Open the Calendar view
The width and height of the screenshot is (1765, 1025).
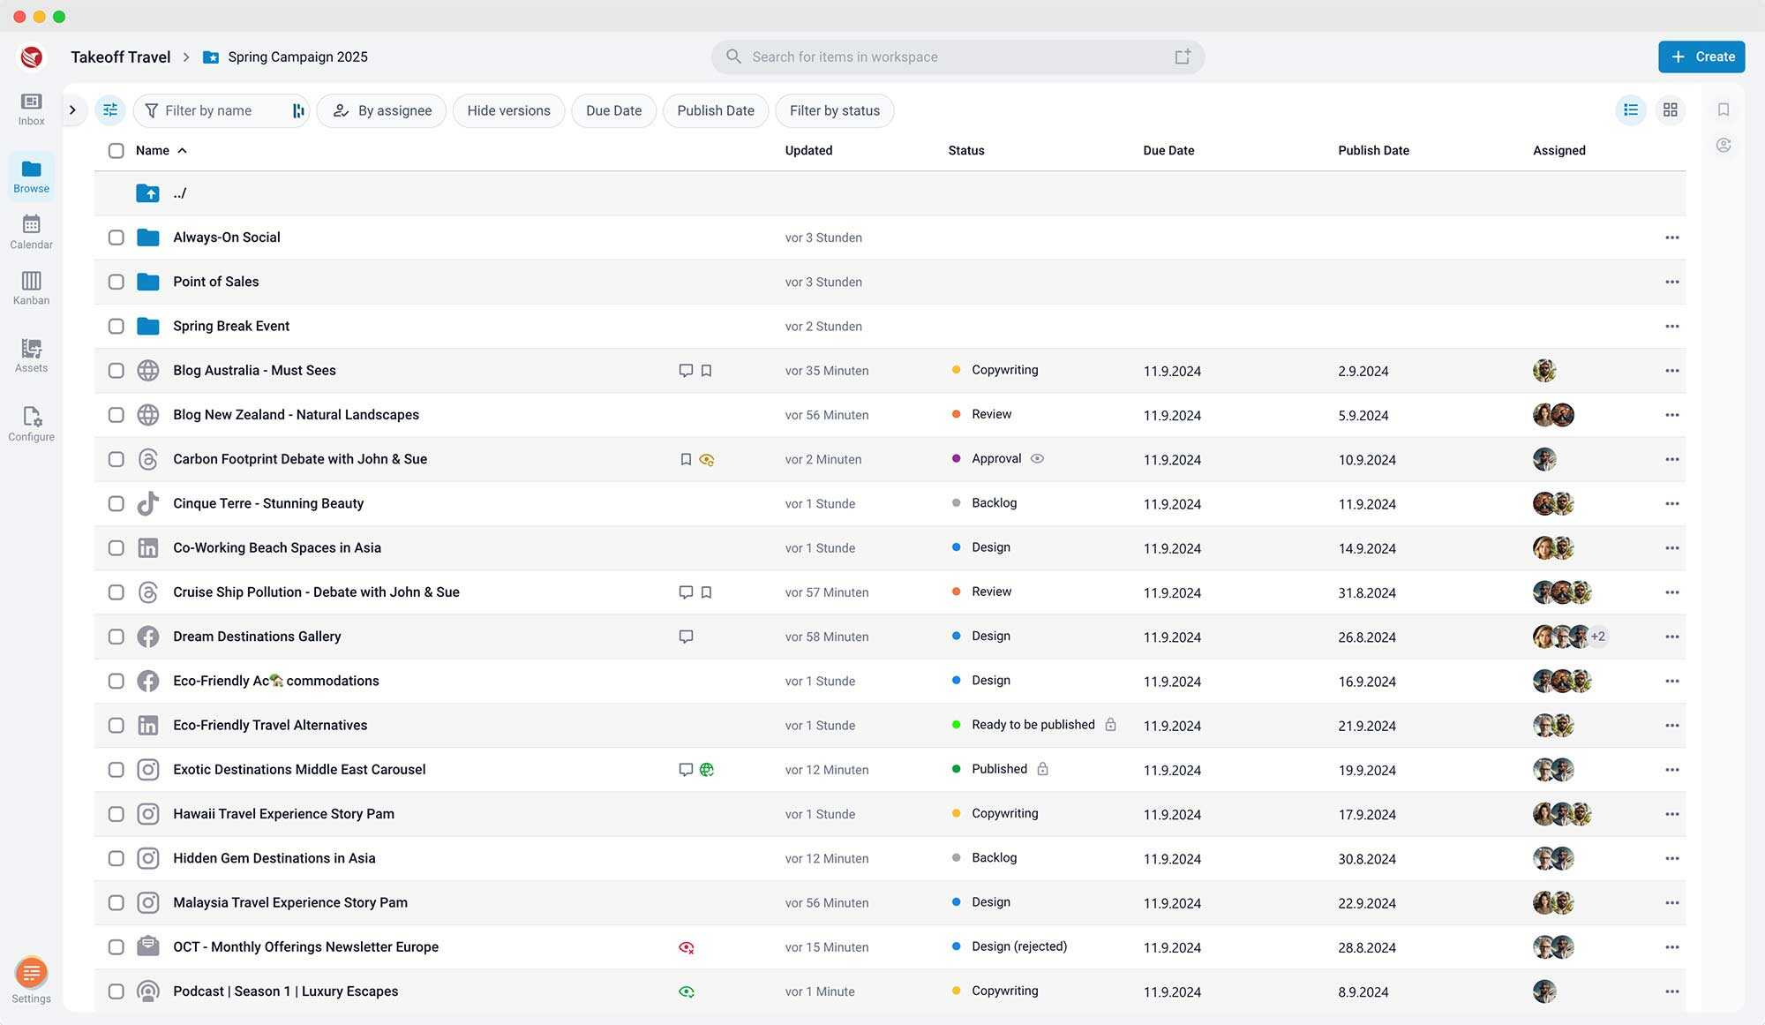[31, 230]
